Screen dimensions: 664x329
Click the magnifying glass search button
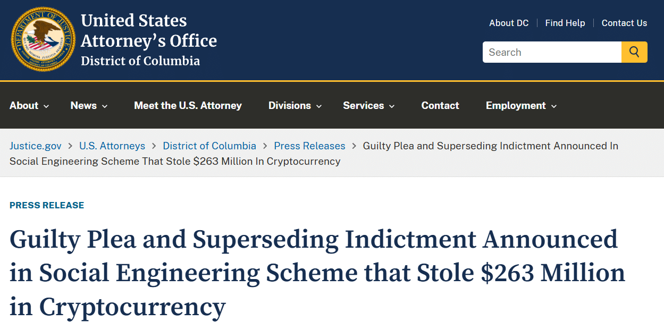pos(634,52)
